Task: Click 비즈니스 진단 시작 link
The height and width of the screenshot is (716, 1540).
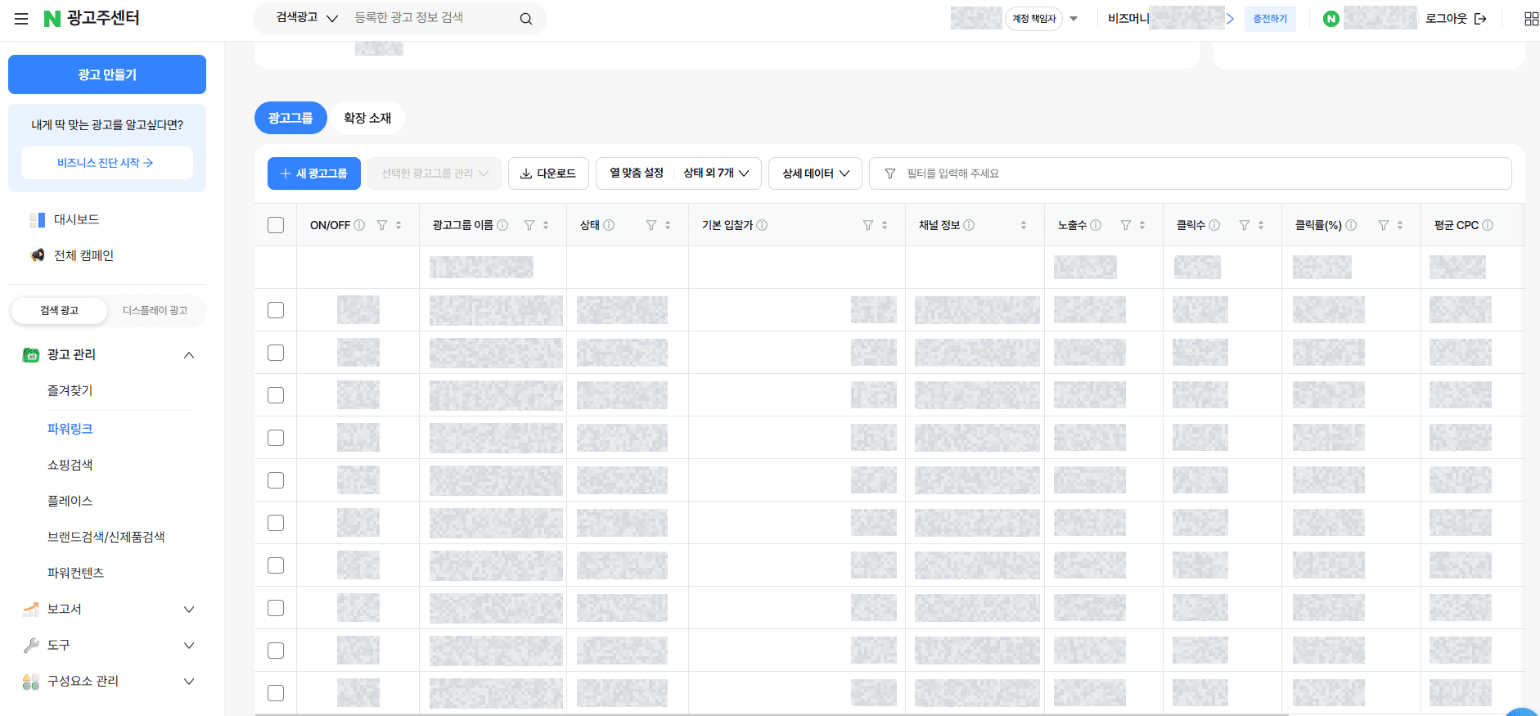Action: (107, 163)
